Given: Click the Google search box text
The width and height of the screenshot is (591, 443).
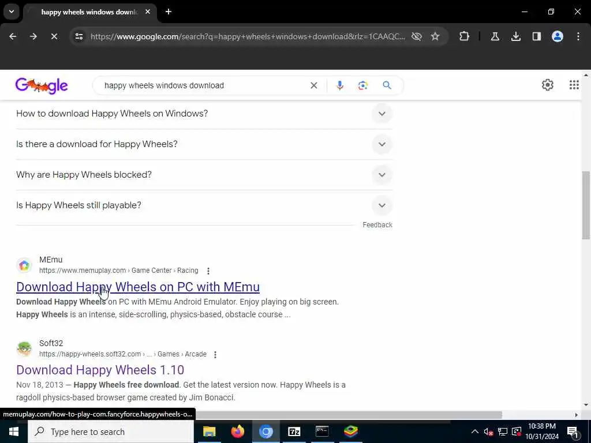Looking at the screenshot, I should 164,85.
